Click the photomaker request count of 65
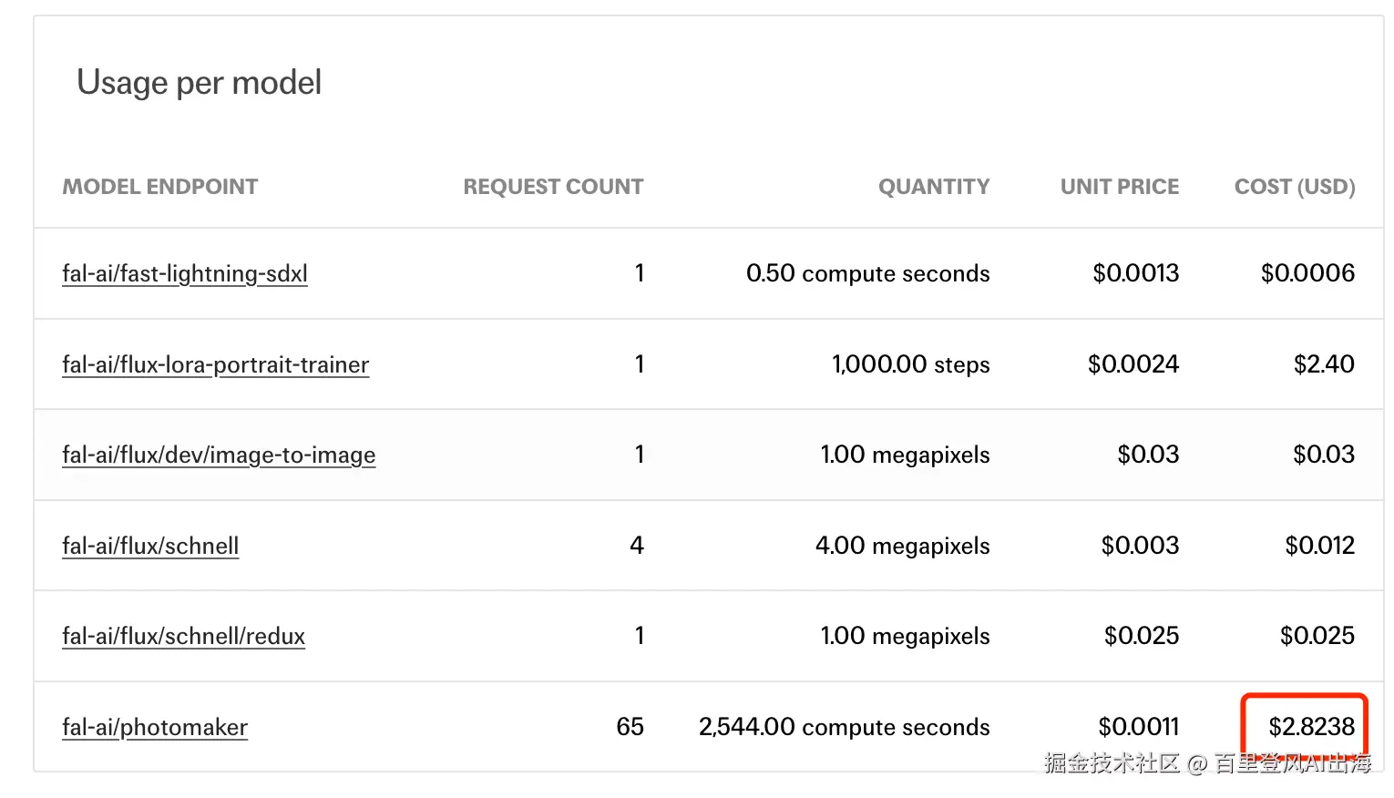The image size is (1394, 798). coord(630,727)
